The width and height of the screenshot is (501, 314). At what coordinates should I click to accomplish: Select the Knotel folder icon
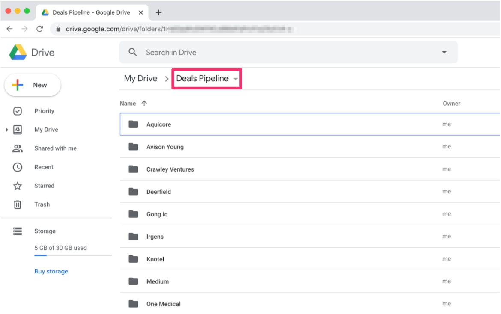pos(133,259)
